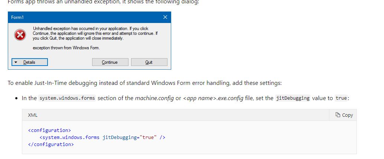Click the closing </configuration> tag
The image size is (384, 159).
pos(51,144)
